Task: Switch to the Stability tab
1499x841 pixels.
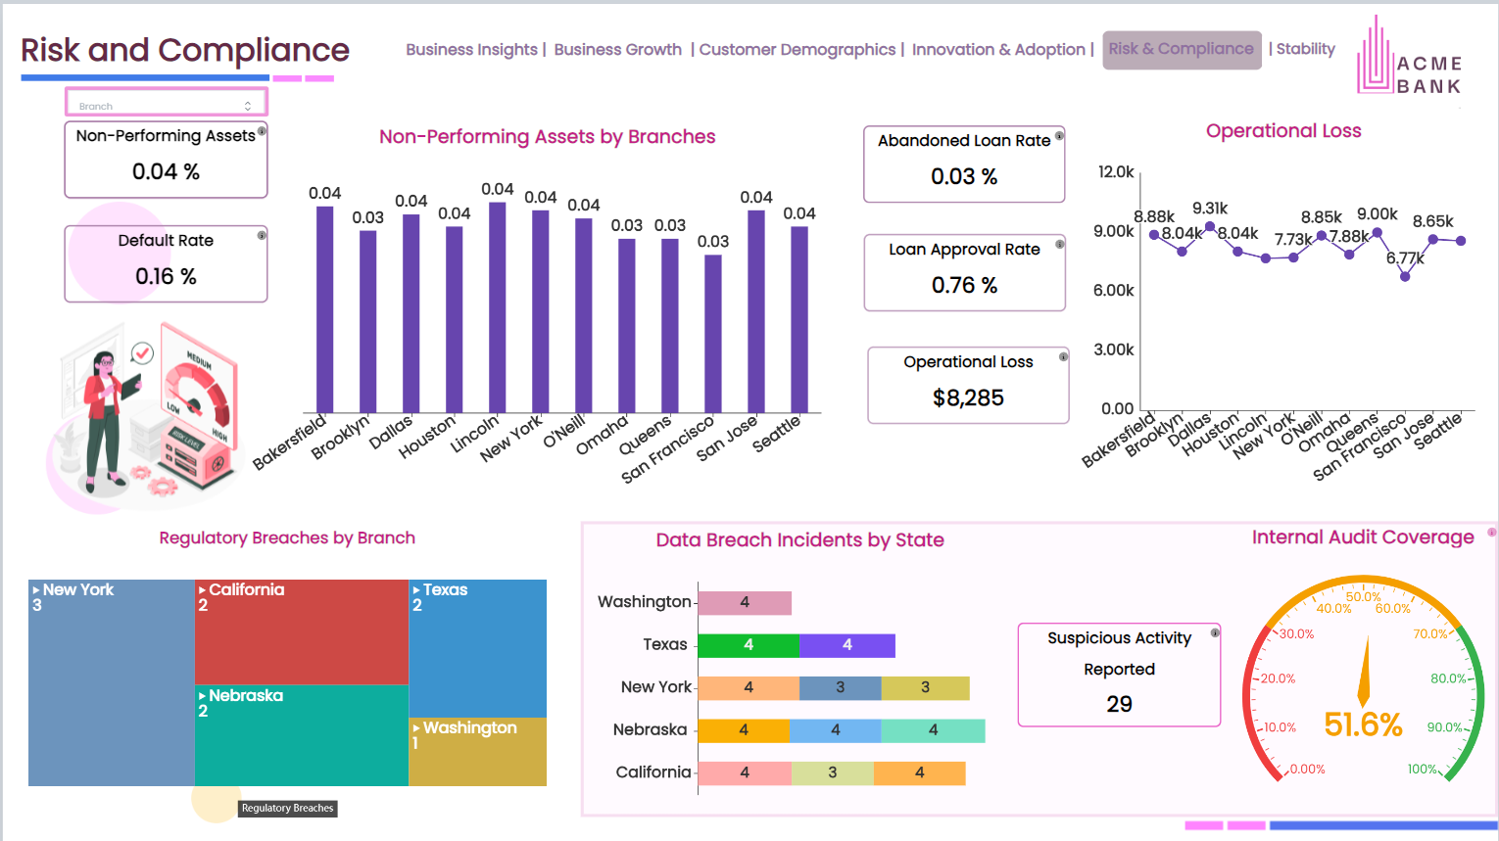Action: tap(1305, 49)
